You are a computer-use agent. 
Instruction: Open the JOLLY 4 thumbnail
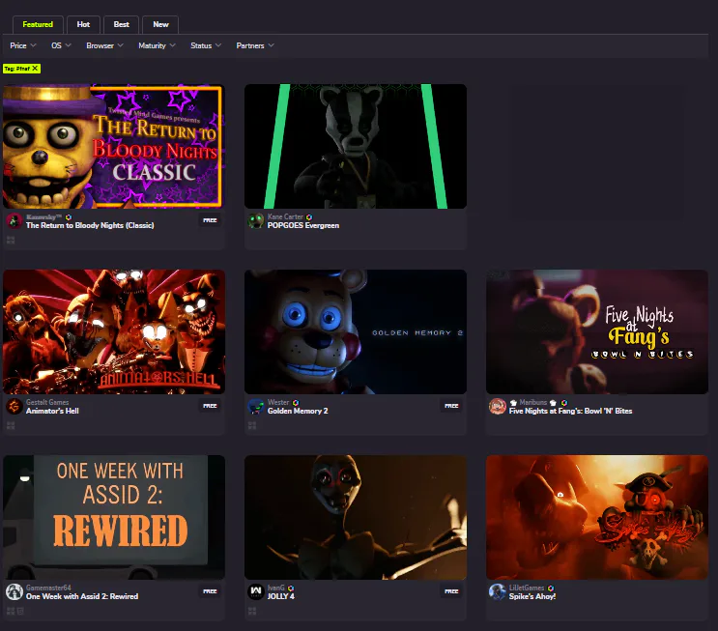pyautogui.click(x=356, y=517)
